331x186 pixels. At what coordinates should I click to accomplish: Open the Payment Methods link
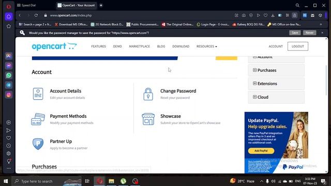(x=68, y=116)
